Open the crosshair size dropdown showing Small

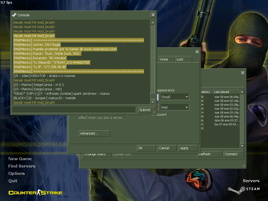click(x=175, y=97)
